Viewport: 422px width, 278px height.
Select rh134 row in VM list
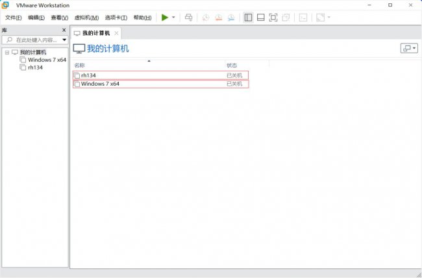point(160,75)
